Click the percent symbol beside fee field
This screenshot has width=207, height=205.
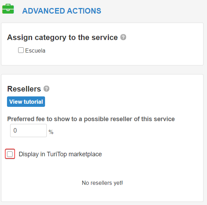tap(51, 132)
